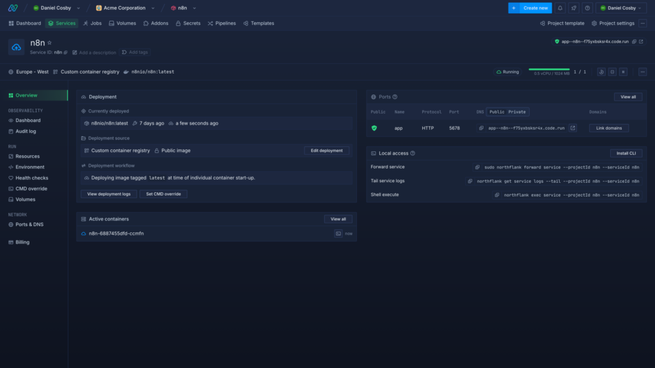655x368 pixels.
Task: Select the Public DNS toggle option
Action: pyautogui.click(x=497, y=112)
